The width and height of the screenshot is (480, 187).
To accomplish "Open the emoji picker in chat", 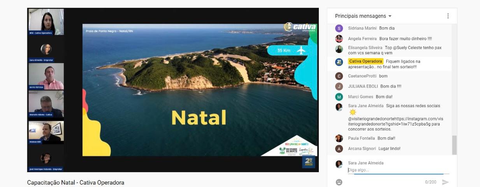I will [x=339, y=182].
